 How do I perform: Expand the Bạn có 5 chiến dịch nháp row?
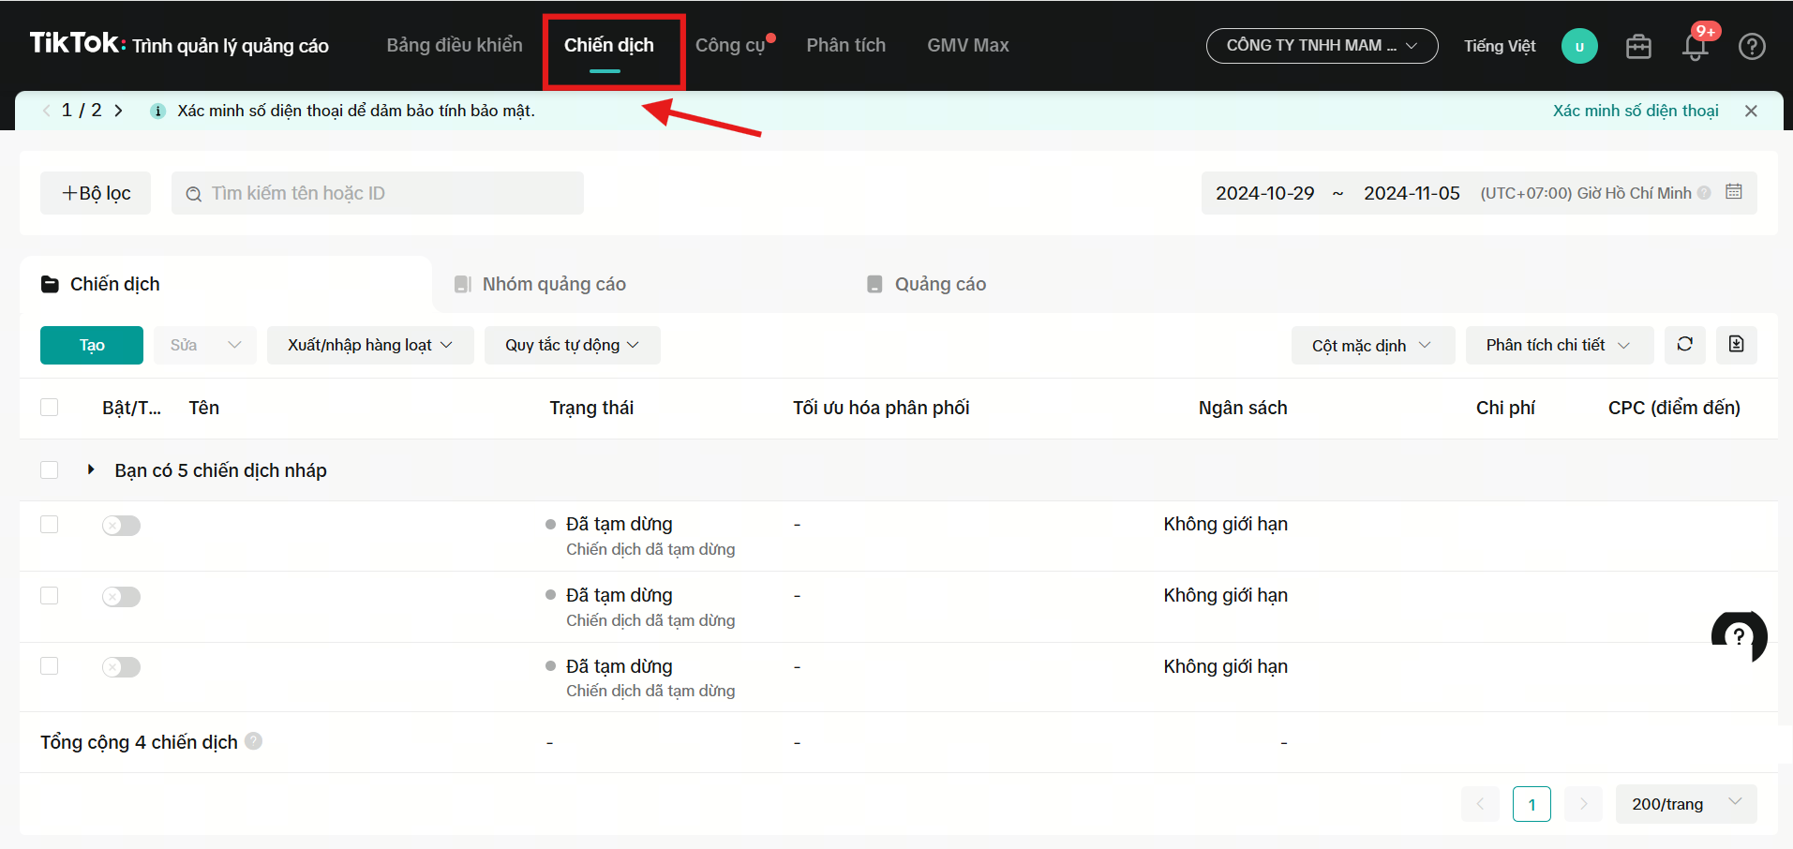[91, 469]
